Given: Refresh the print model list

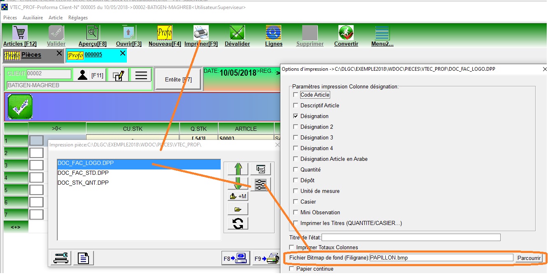Looking at the screenshot, I should click(x=238, y=223).
